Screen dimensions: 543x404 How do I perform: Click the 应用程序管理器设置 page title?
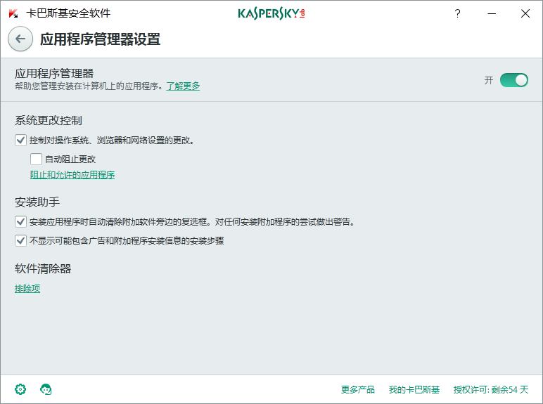(100, 39)
